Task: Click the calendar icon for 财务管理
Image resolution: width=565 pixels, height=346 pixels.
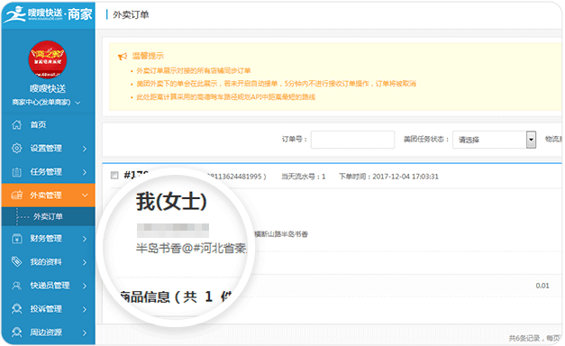Action: click(x=16, y=239)
